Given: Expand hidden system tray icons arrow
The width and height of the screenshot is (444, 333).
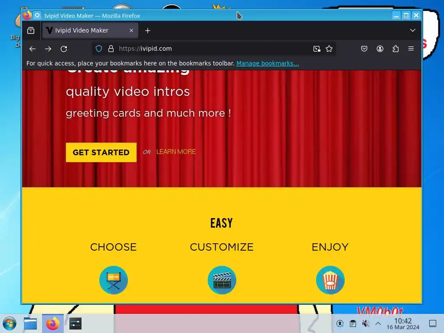Looking at the screenshot, I should click(x=378, y=323).
